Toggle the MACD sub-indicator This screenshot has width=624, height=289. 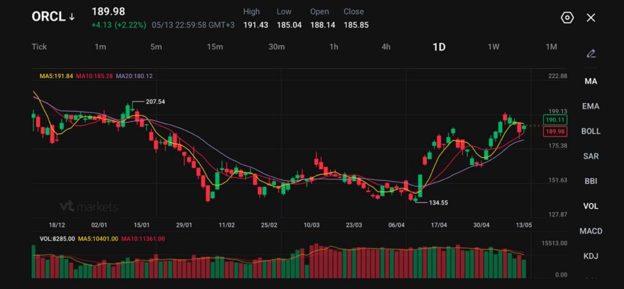(591, 231)
